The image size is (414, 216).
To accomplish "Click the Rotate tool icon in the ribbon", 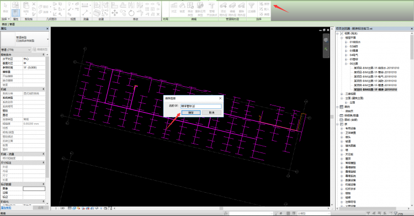I will (131, 13).
